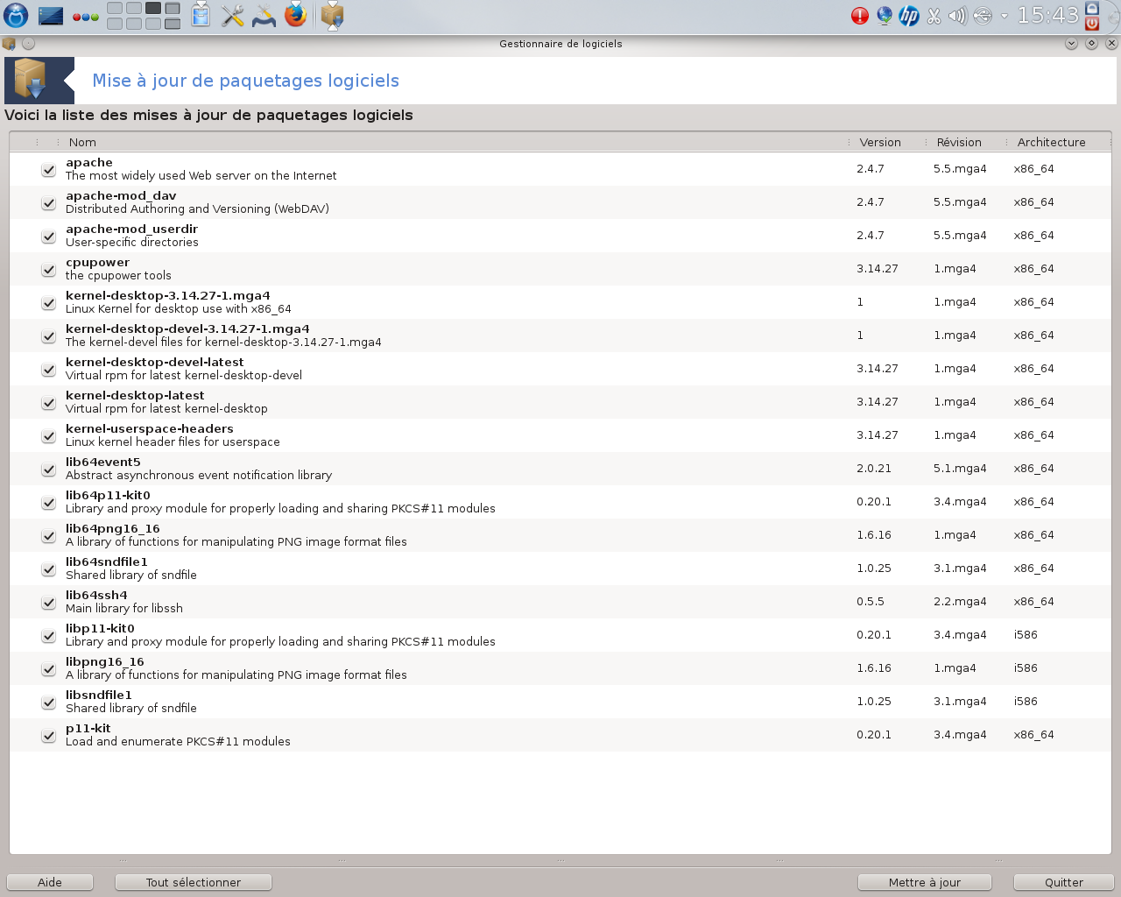Click the Tout sélectionner button

point(194,882)
